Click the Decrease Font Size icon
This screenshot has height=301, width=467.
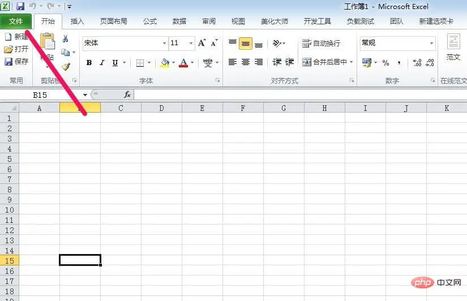[x=215, y=43]
